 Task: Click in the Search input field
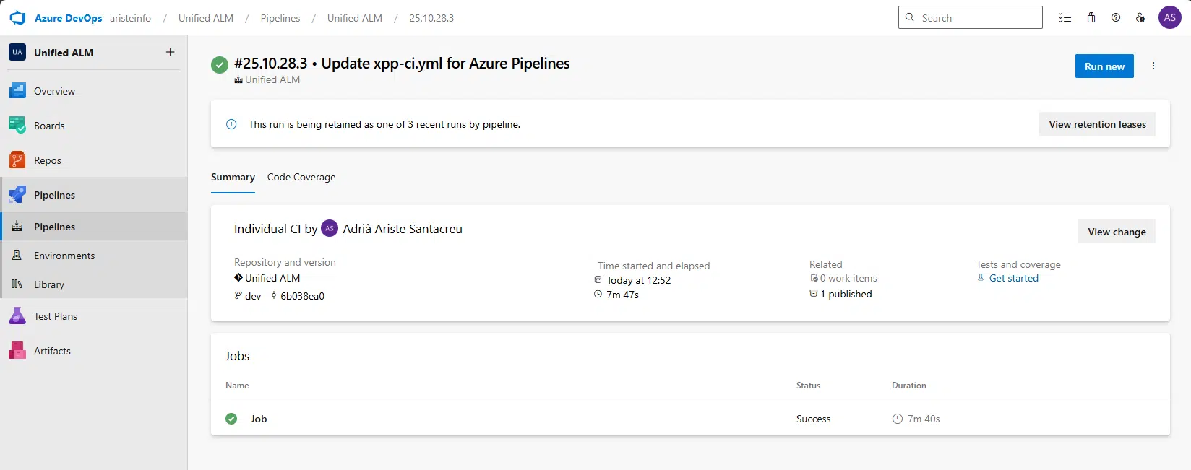(x=977, y=18)
